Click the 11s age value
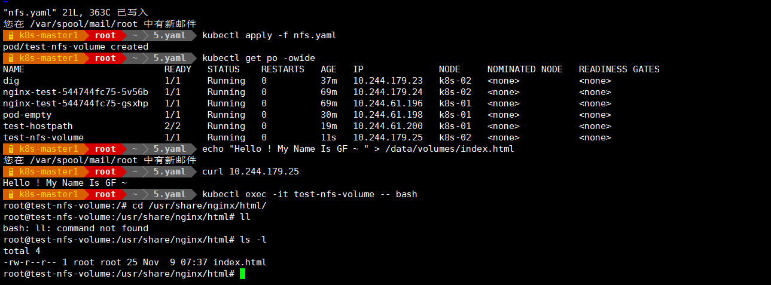771x285 pixels. click(x=328, y=137)
